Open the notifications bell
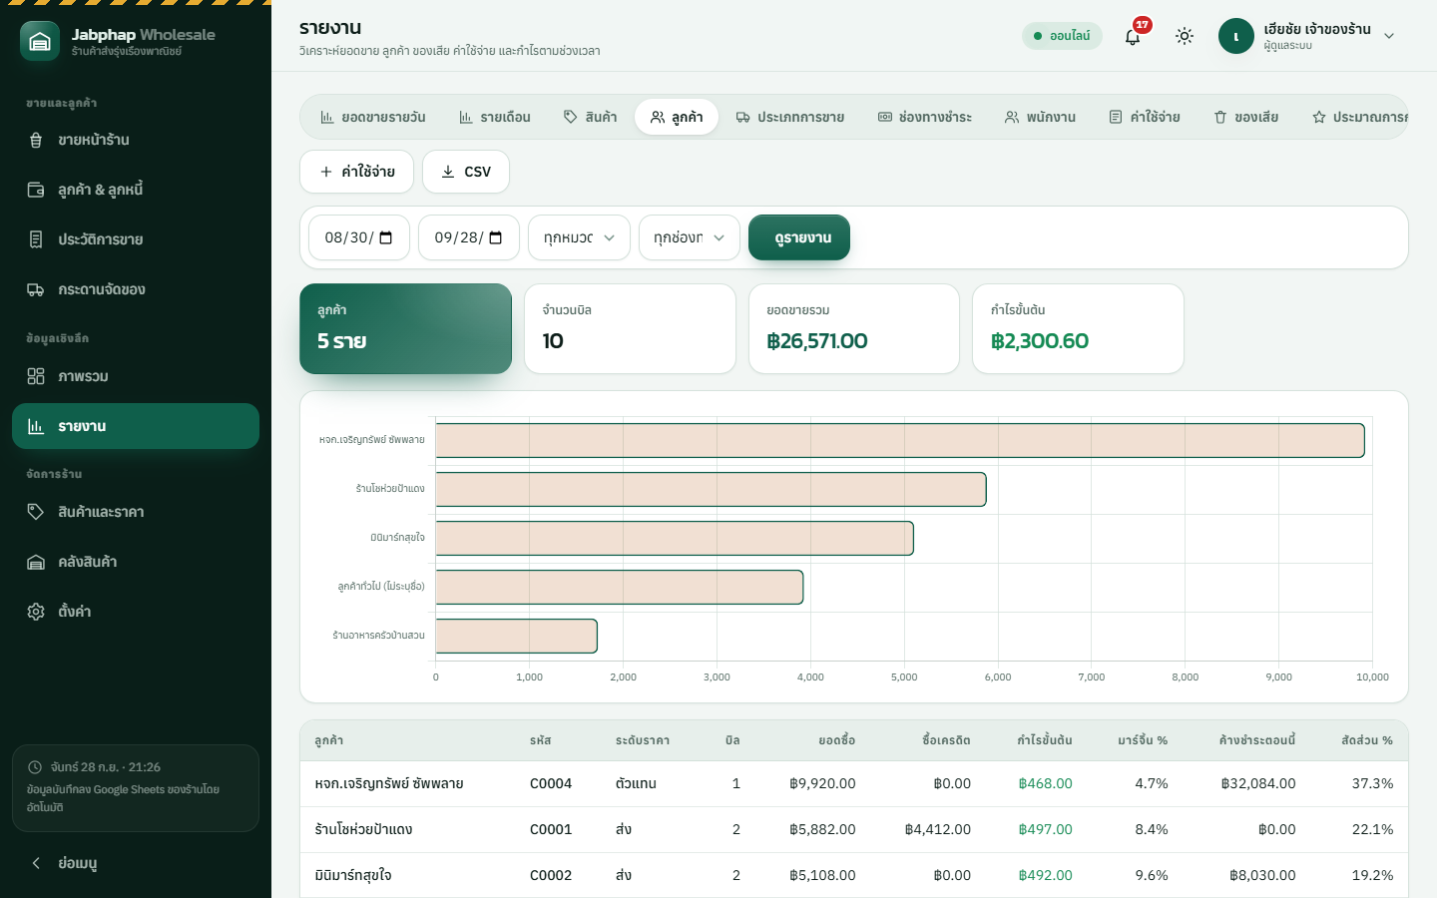Screen dimensions: 1437x898 tap(1133, 37)
